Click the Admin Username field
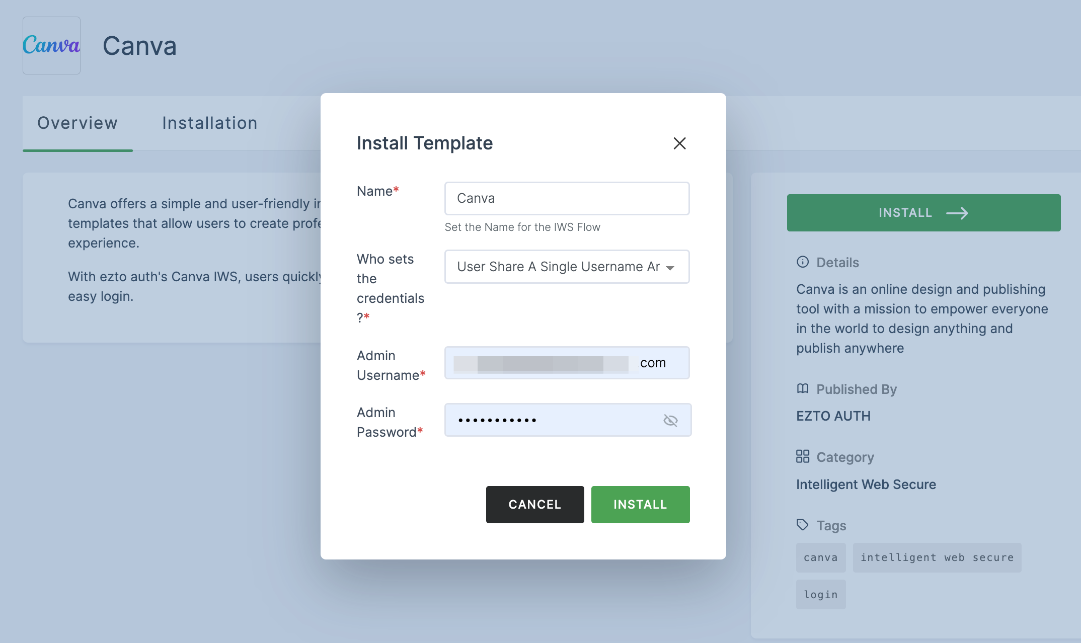The height and width of the screenshot is (643, 1081). tap(567, 363)
